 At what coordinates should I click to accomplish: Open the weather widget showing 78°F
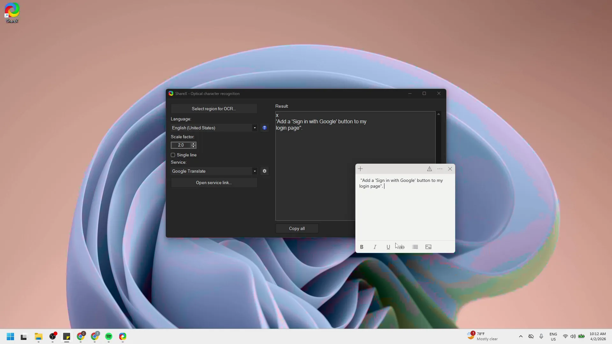click(x=483, y=336)
